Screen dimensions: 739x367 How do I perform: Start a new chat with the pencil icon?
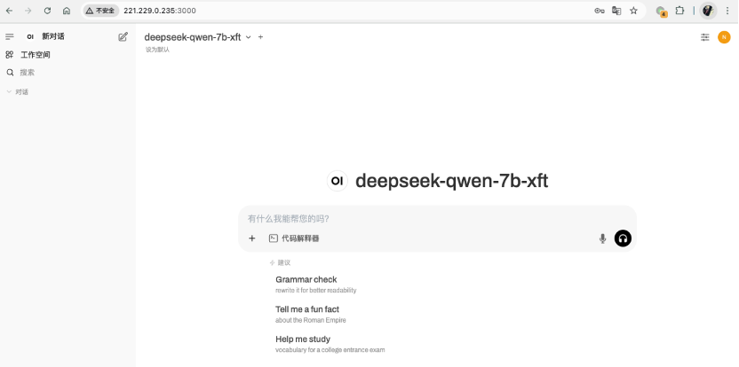[x=123, y=36]
